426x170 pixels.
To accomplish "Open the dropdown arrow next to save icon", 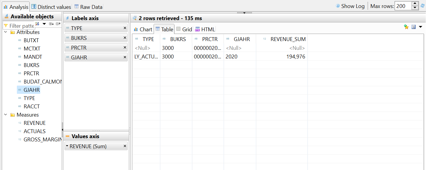I will [420, 27].
